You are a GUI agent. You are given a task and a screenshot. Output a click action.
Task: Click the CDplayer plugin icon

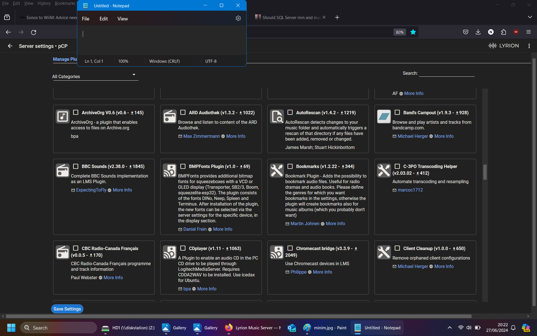170,252
